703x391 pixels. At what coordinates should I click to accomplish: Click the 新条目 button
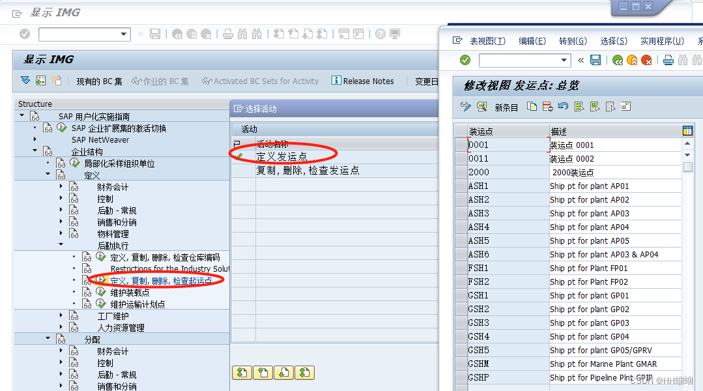click(506, 107)
